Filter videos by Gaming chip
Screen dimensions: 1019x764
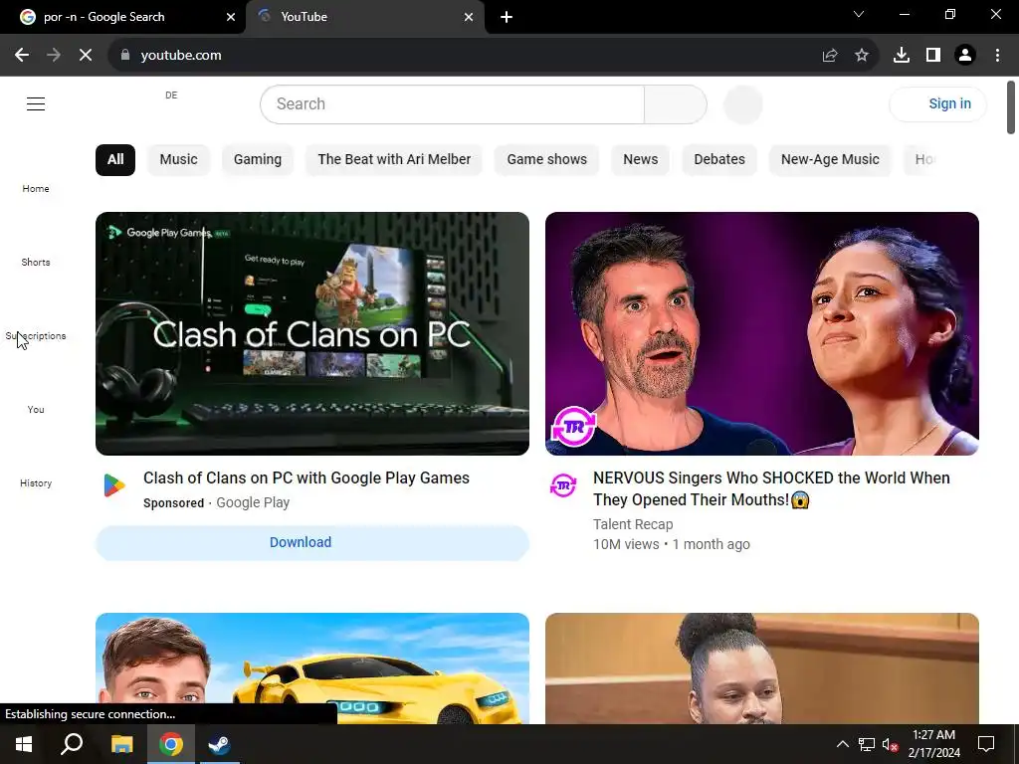258,160
